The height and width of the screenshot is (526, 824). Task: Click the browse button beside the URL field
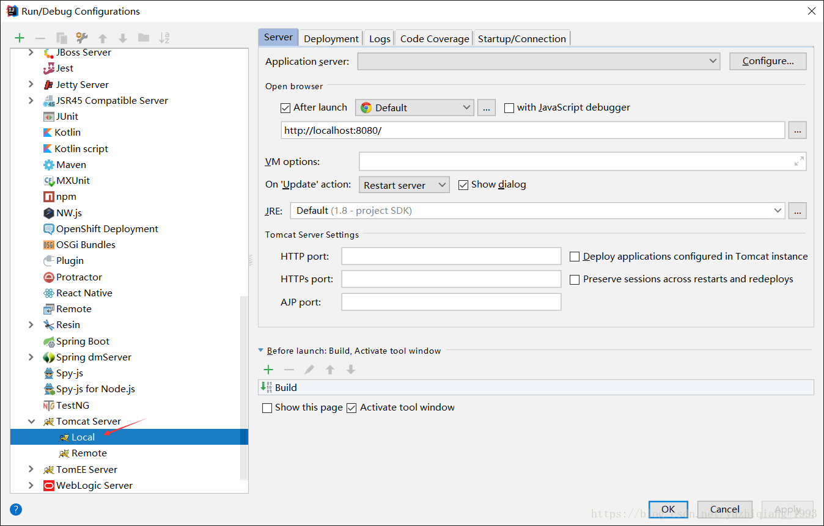coord(797,130)
